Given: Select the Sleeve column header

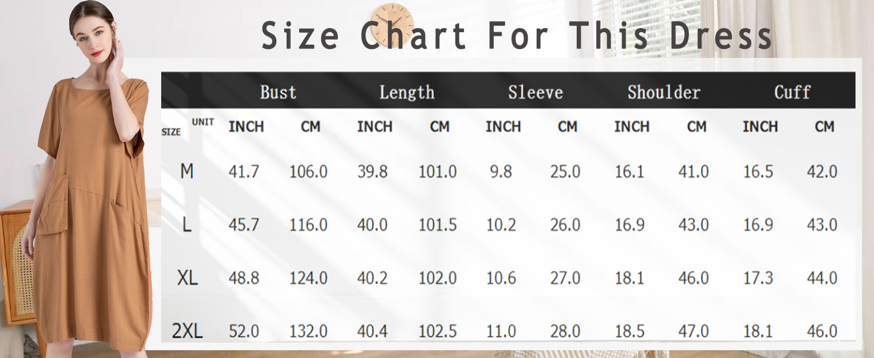Looking at the screenshot, I should (x=536, y=92).
